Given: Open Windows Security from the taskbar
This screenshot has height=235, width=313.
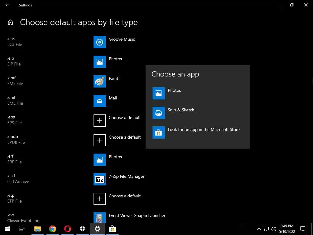Looking at the screenshot, I should tap(83, 229).
